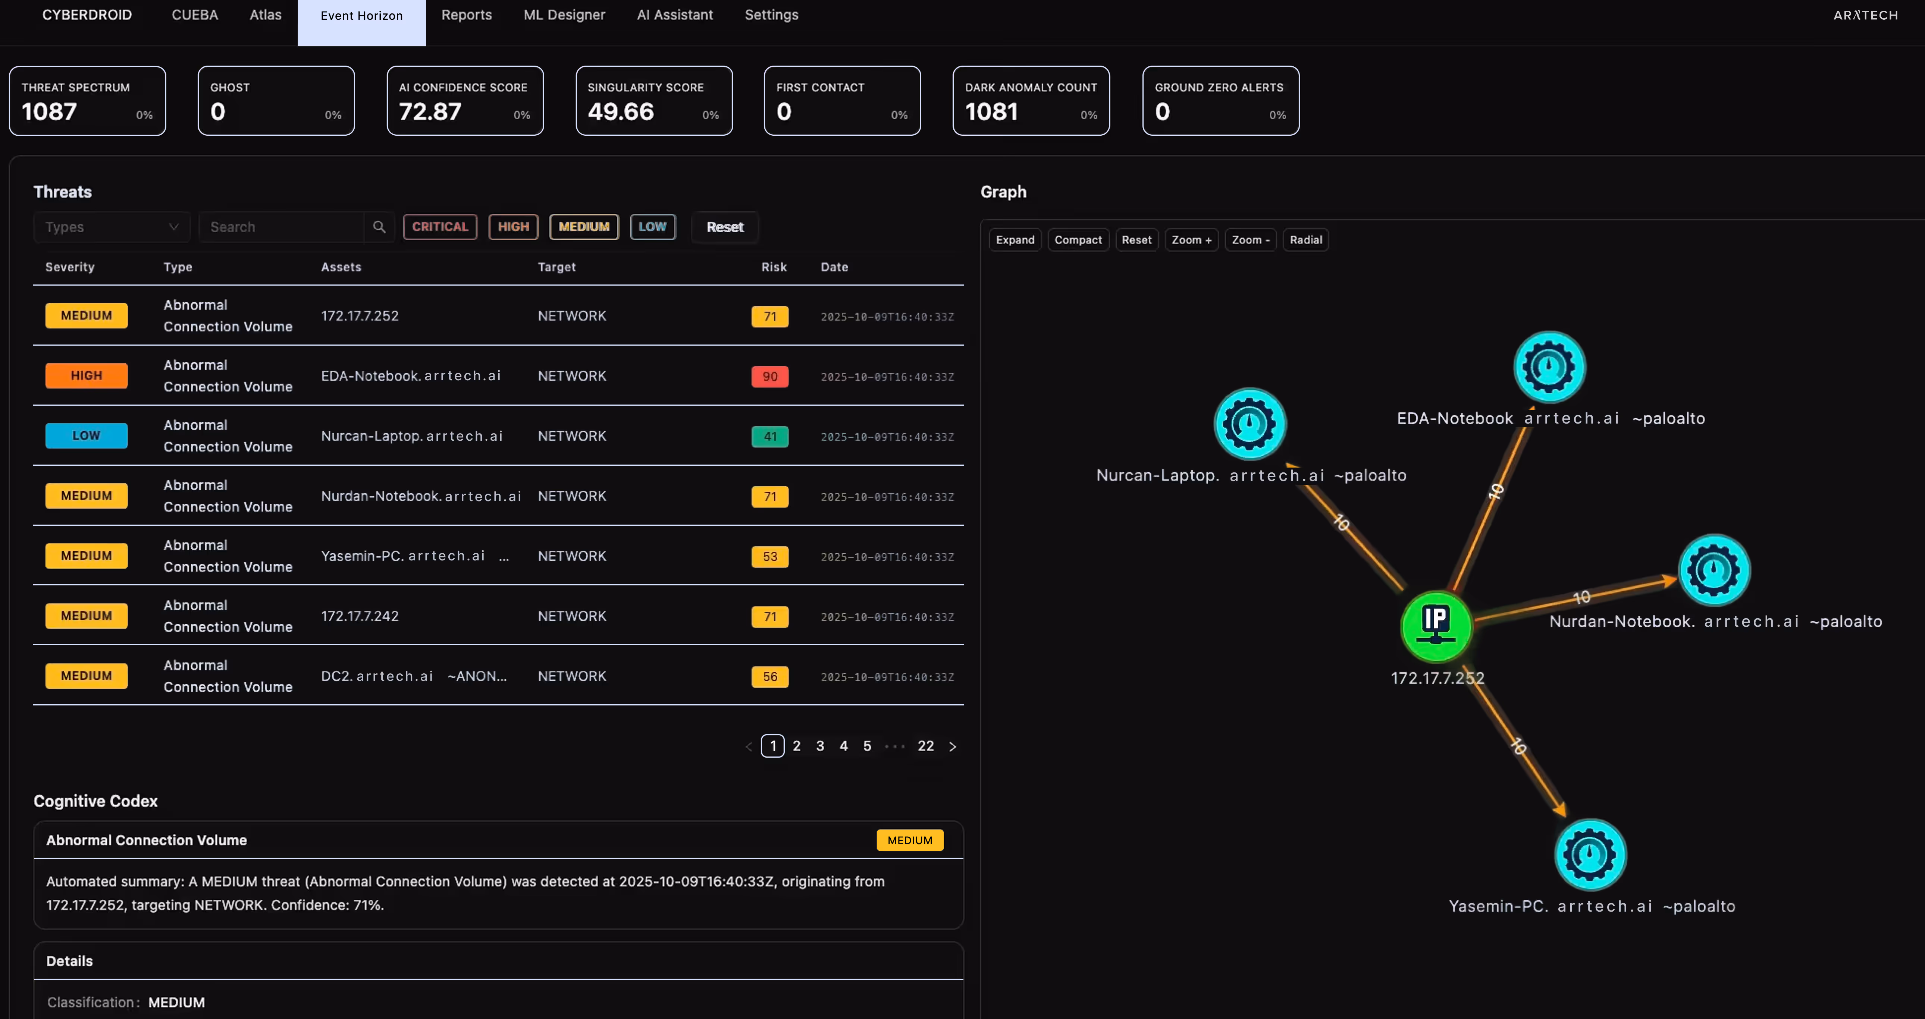Open the Types dropdown
The image size is (1925, 1019).
112,227
